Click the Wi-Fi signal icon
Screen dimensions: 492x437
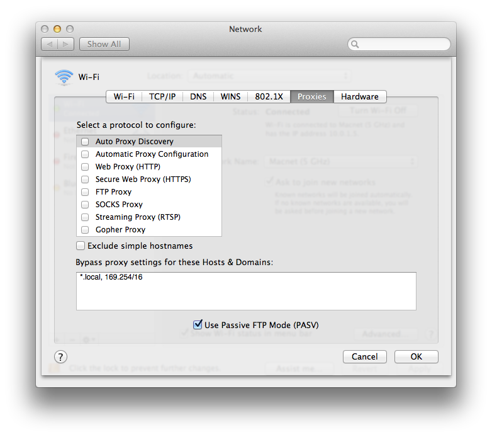pyautogui.click(x=64, y=77)
